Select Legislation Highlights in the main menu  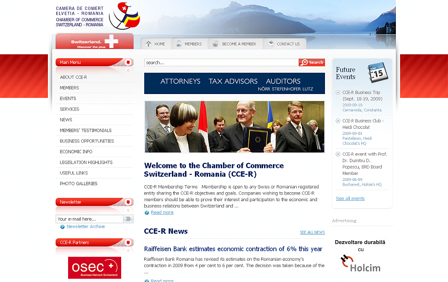[x=86, y=162]
